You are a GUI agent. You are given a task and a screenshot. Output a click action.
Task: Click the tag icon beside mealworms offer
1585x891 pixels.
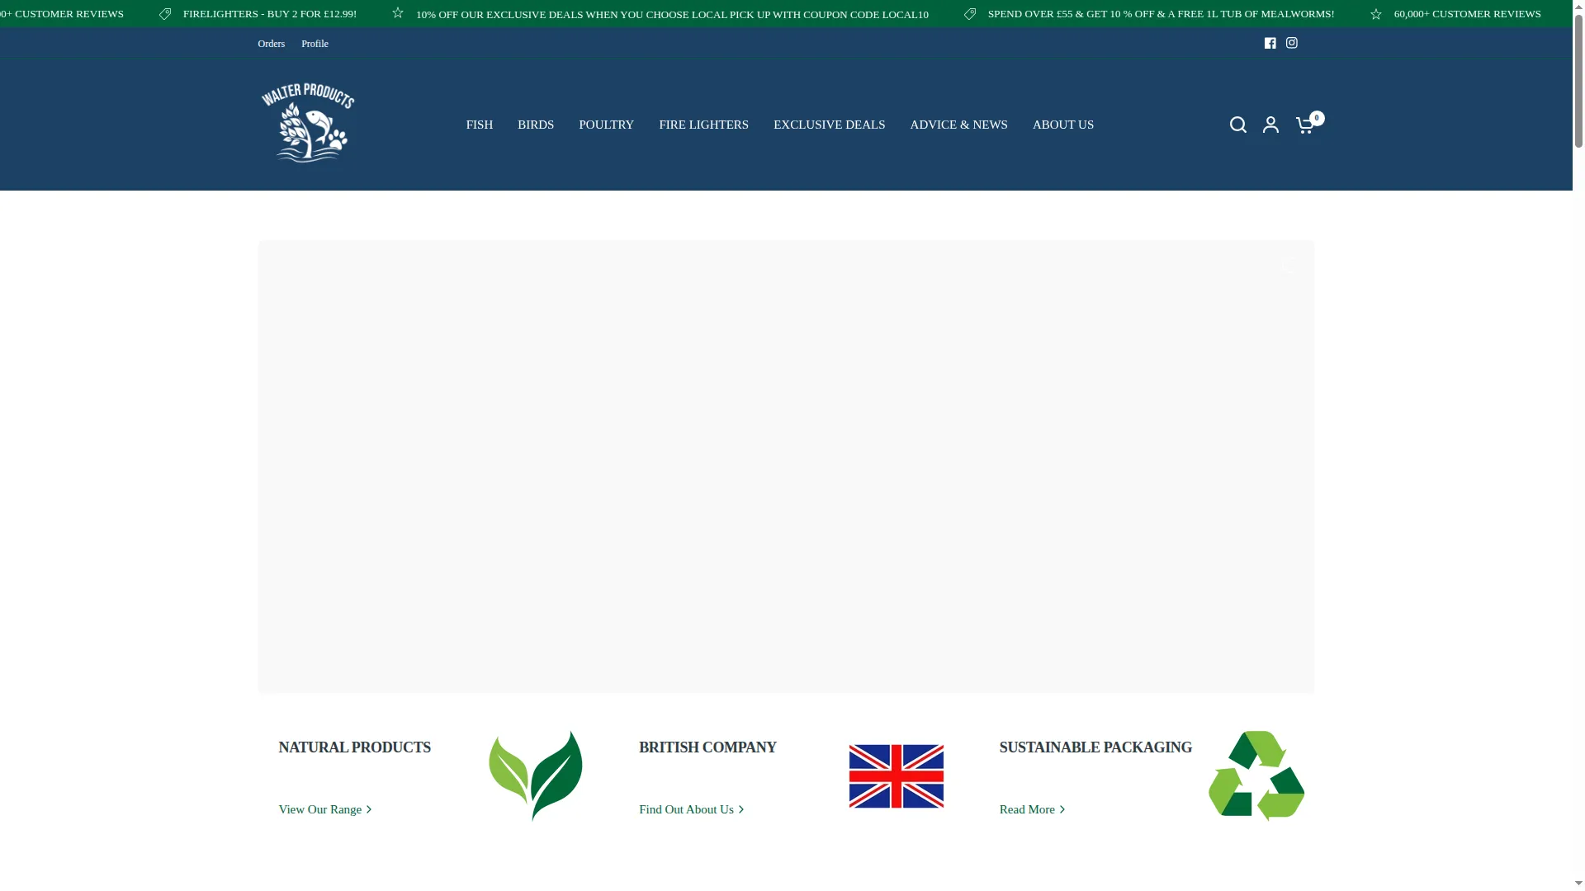click(970, 14)
